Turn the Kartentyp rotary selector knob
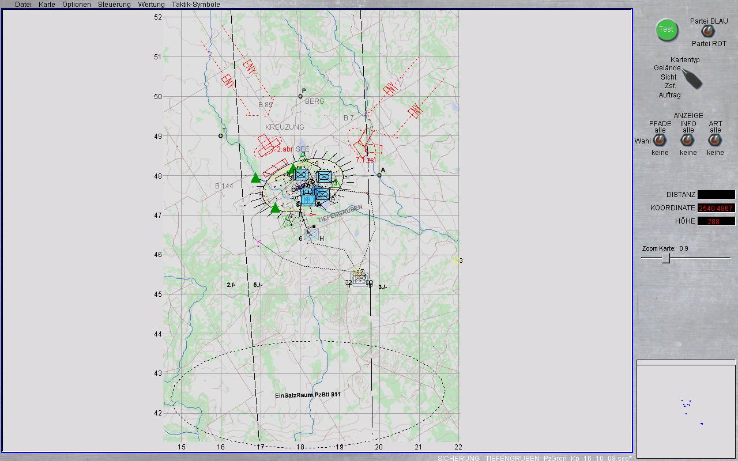 (692, 78)
